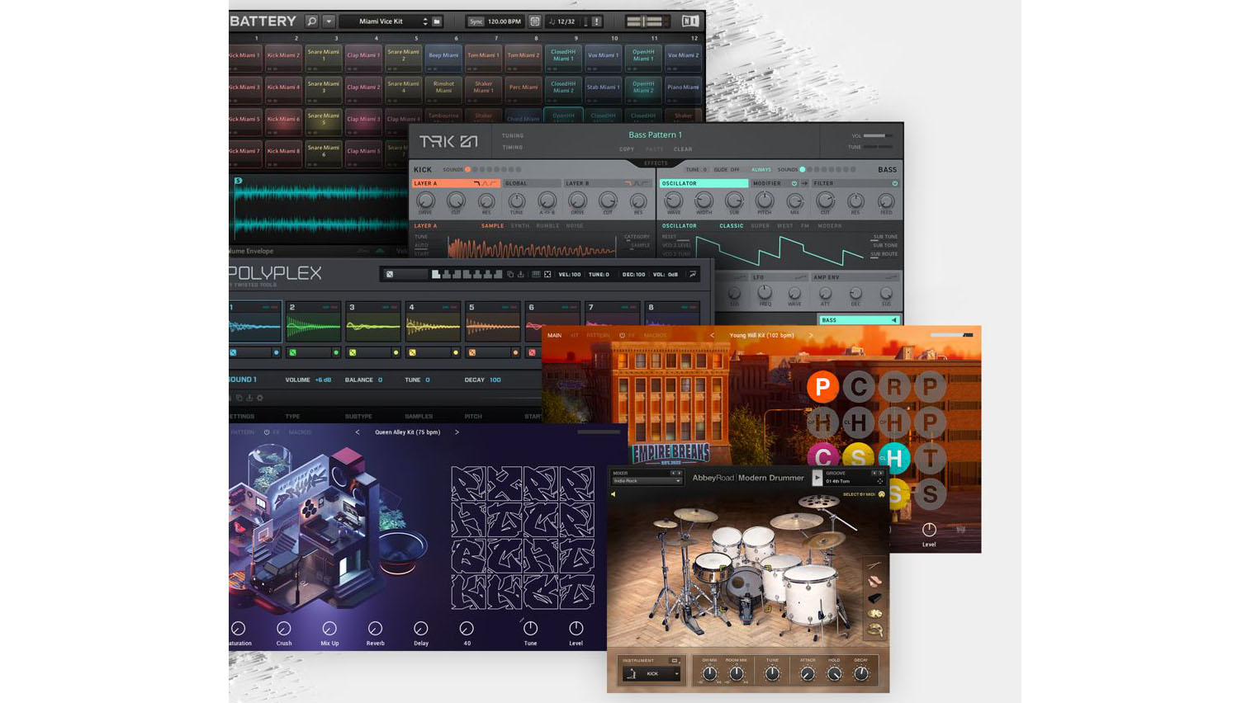This screenshot has width=1251, height=703.
Task: Toggle the TRK-01 Modifier power button
Action: 794,183
